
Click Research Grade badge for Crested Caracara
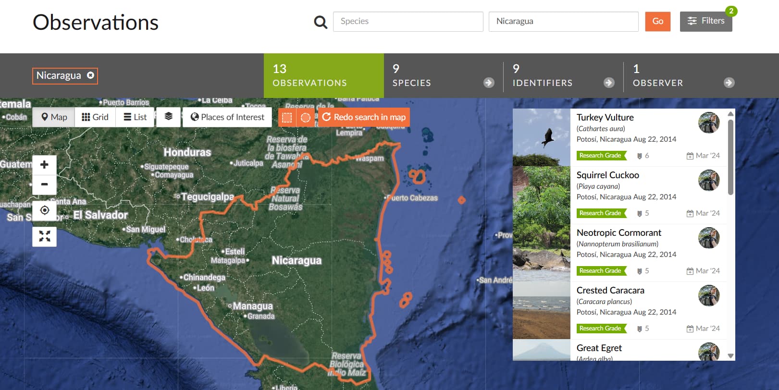(x=602, y=329)
